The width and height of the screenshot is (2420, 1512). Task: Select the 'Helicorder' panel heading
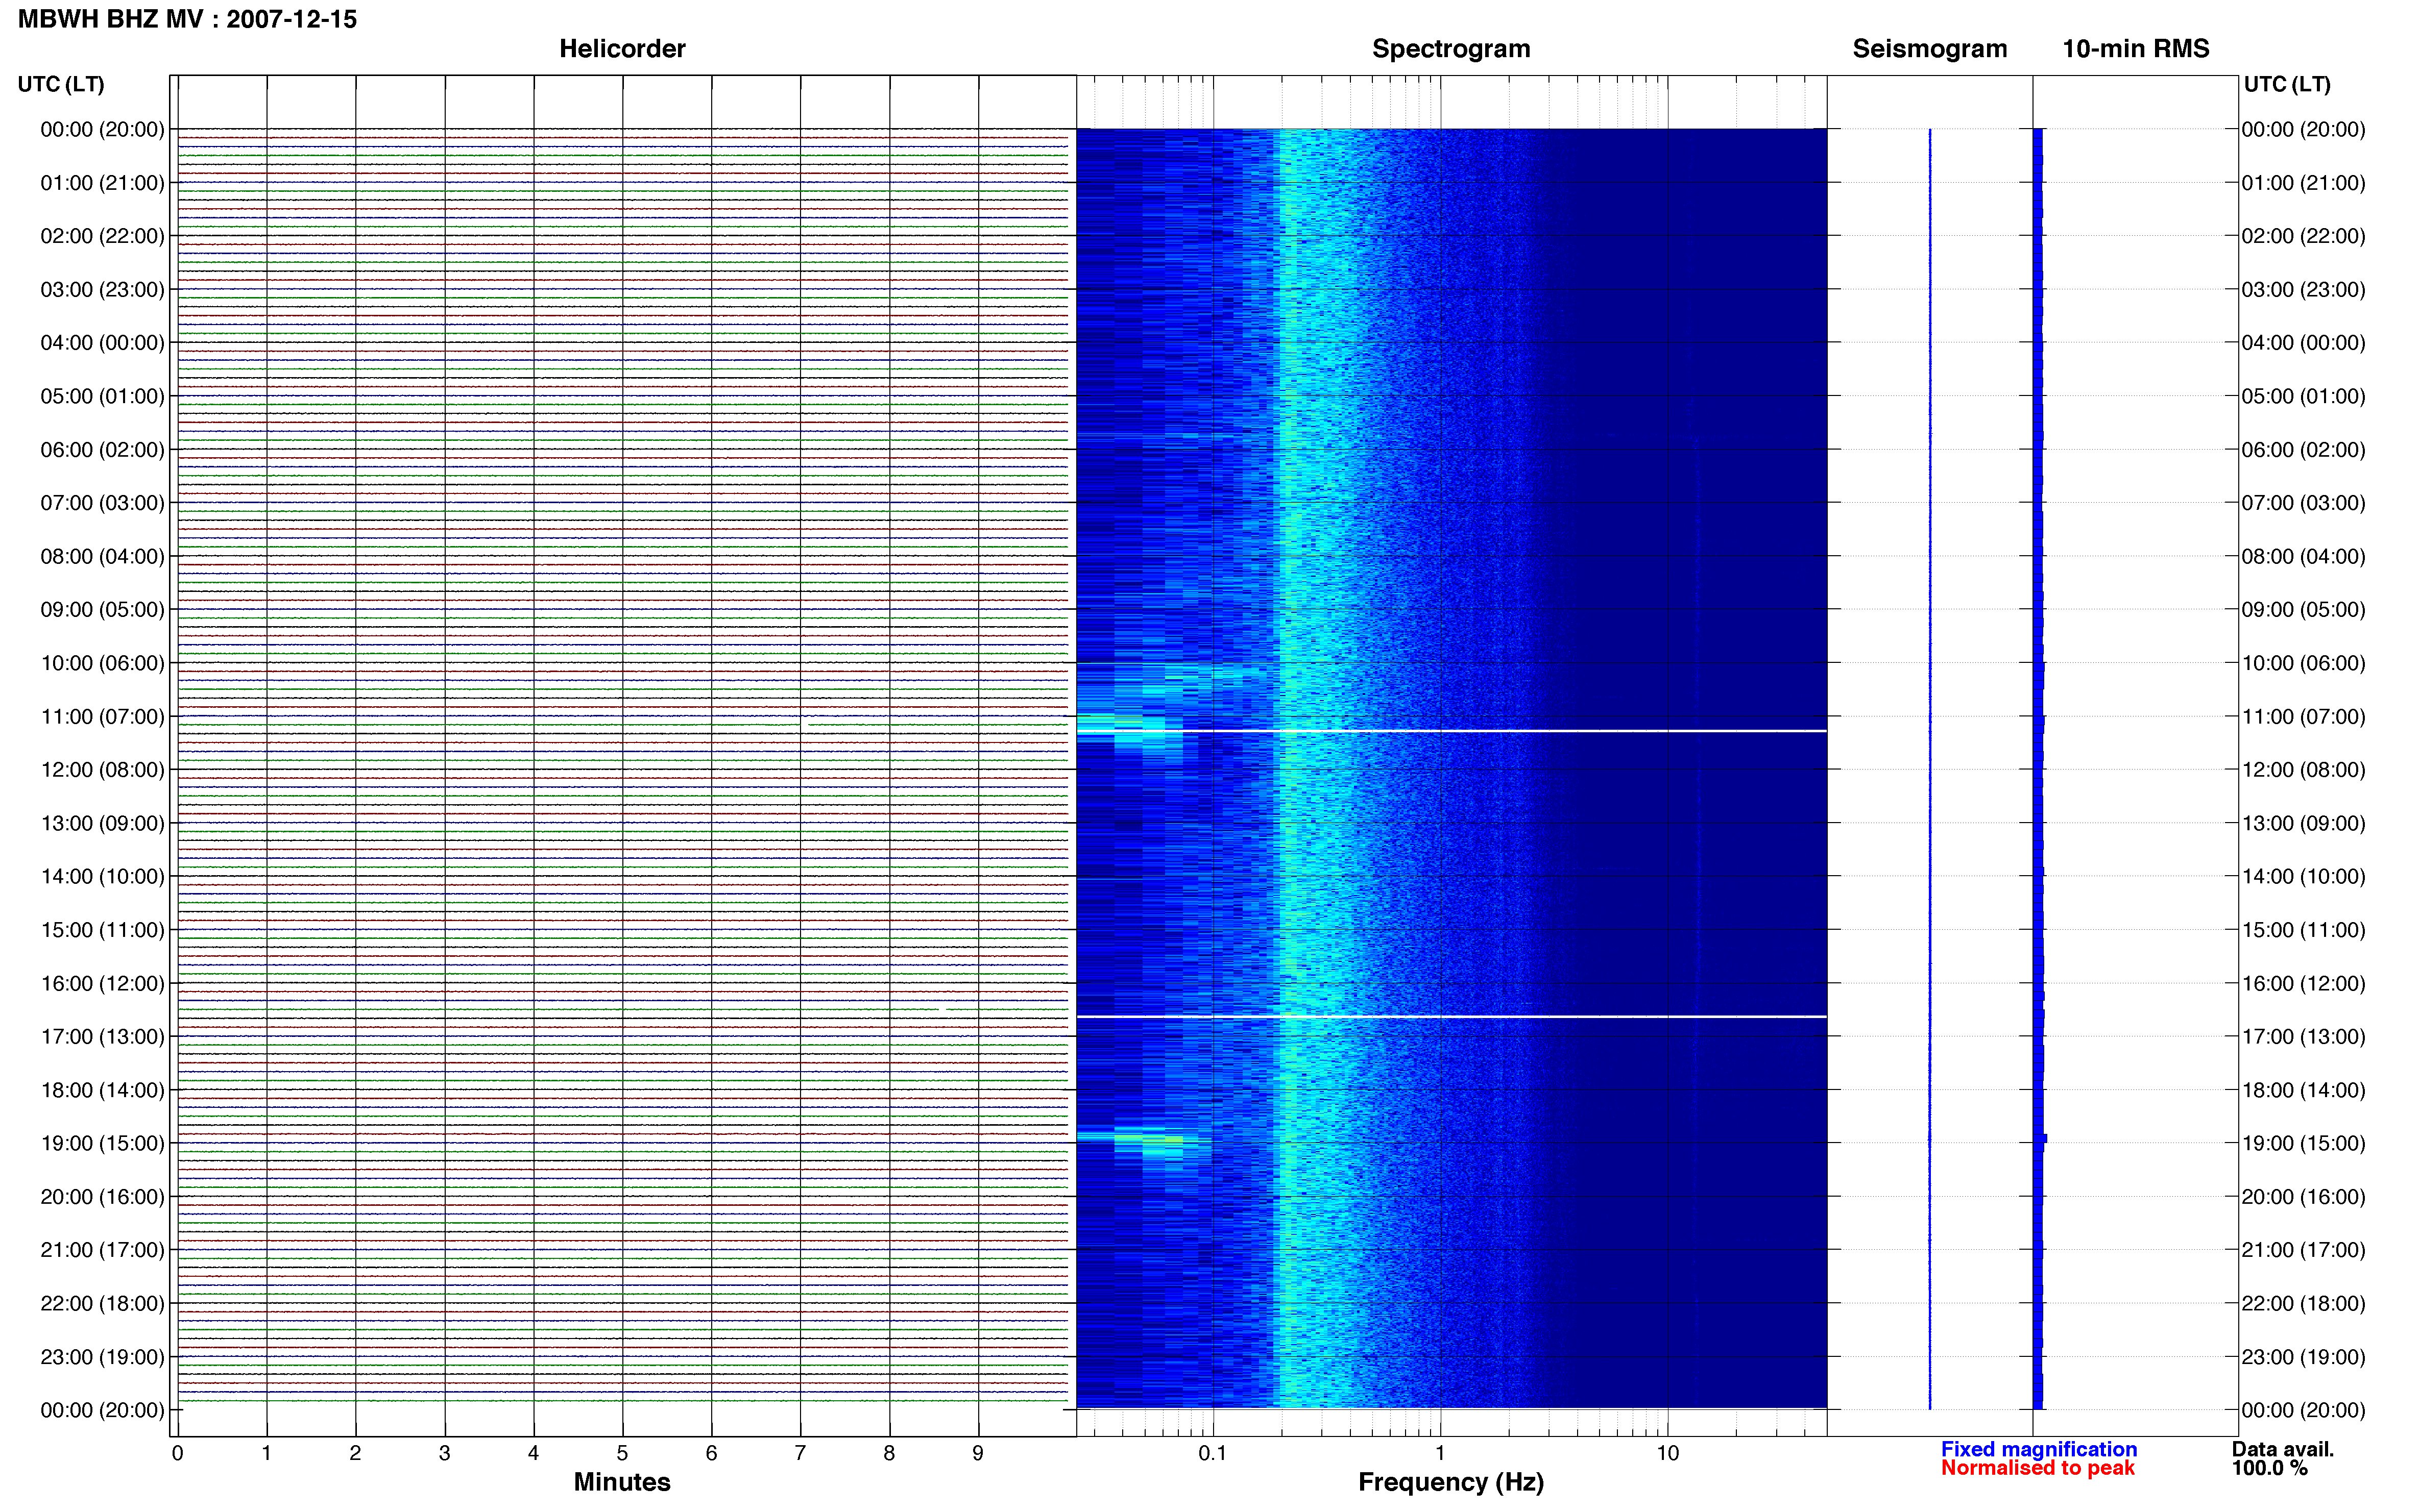(622, 49)
